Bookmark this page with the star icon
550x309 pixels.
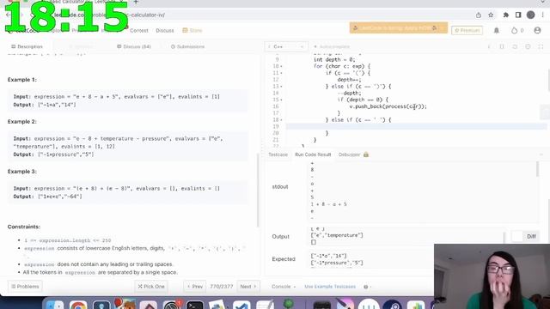pos(491,15)
